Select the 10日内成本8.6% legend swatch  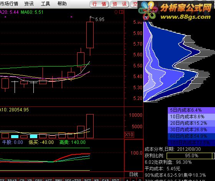(191, 116)
